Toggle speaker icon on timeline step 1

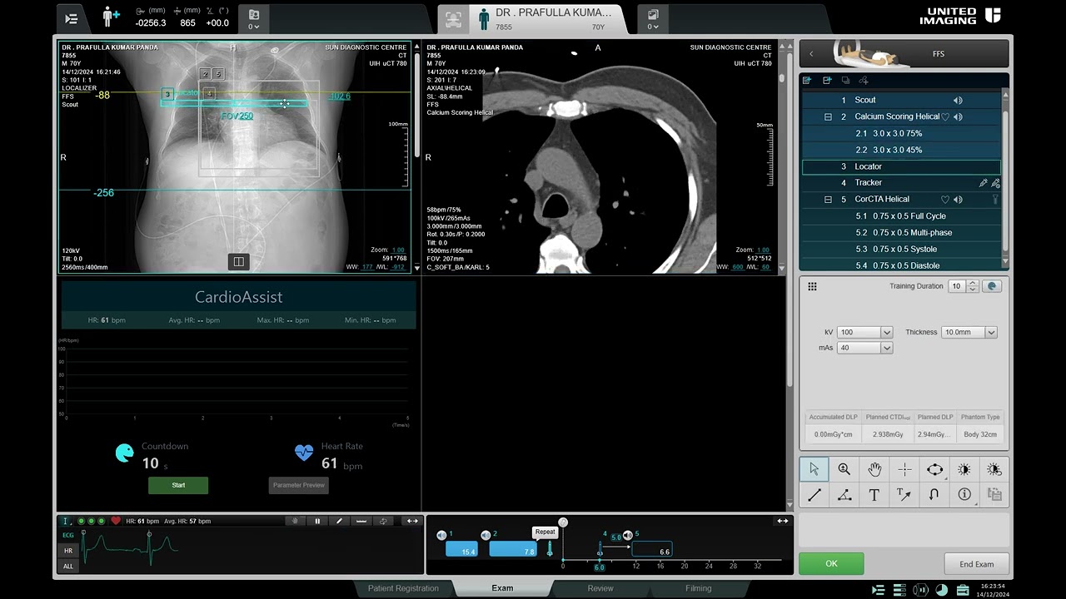[x=441, y=535]
